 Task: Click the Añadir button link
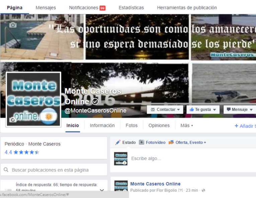coord(245,126)
